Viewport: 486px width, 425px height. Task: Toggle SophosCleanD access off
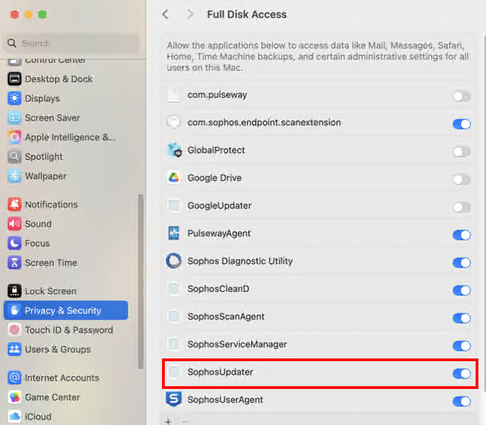click(462, 290)
